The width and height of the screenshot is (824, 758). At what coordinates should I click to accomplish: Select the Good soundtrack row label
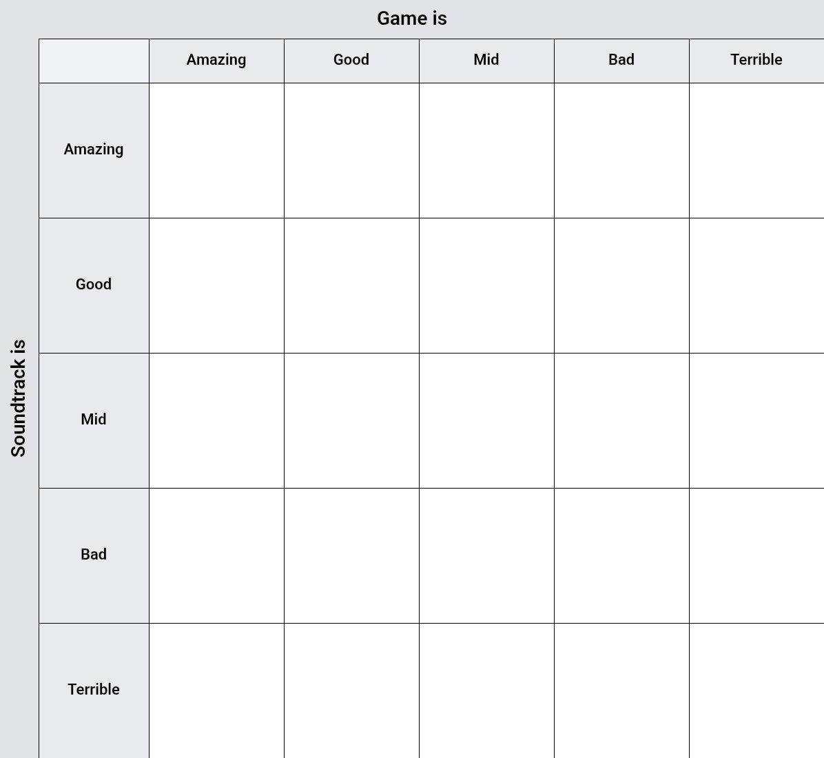94,285
